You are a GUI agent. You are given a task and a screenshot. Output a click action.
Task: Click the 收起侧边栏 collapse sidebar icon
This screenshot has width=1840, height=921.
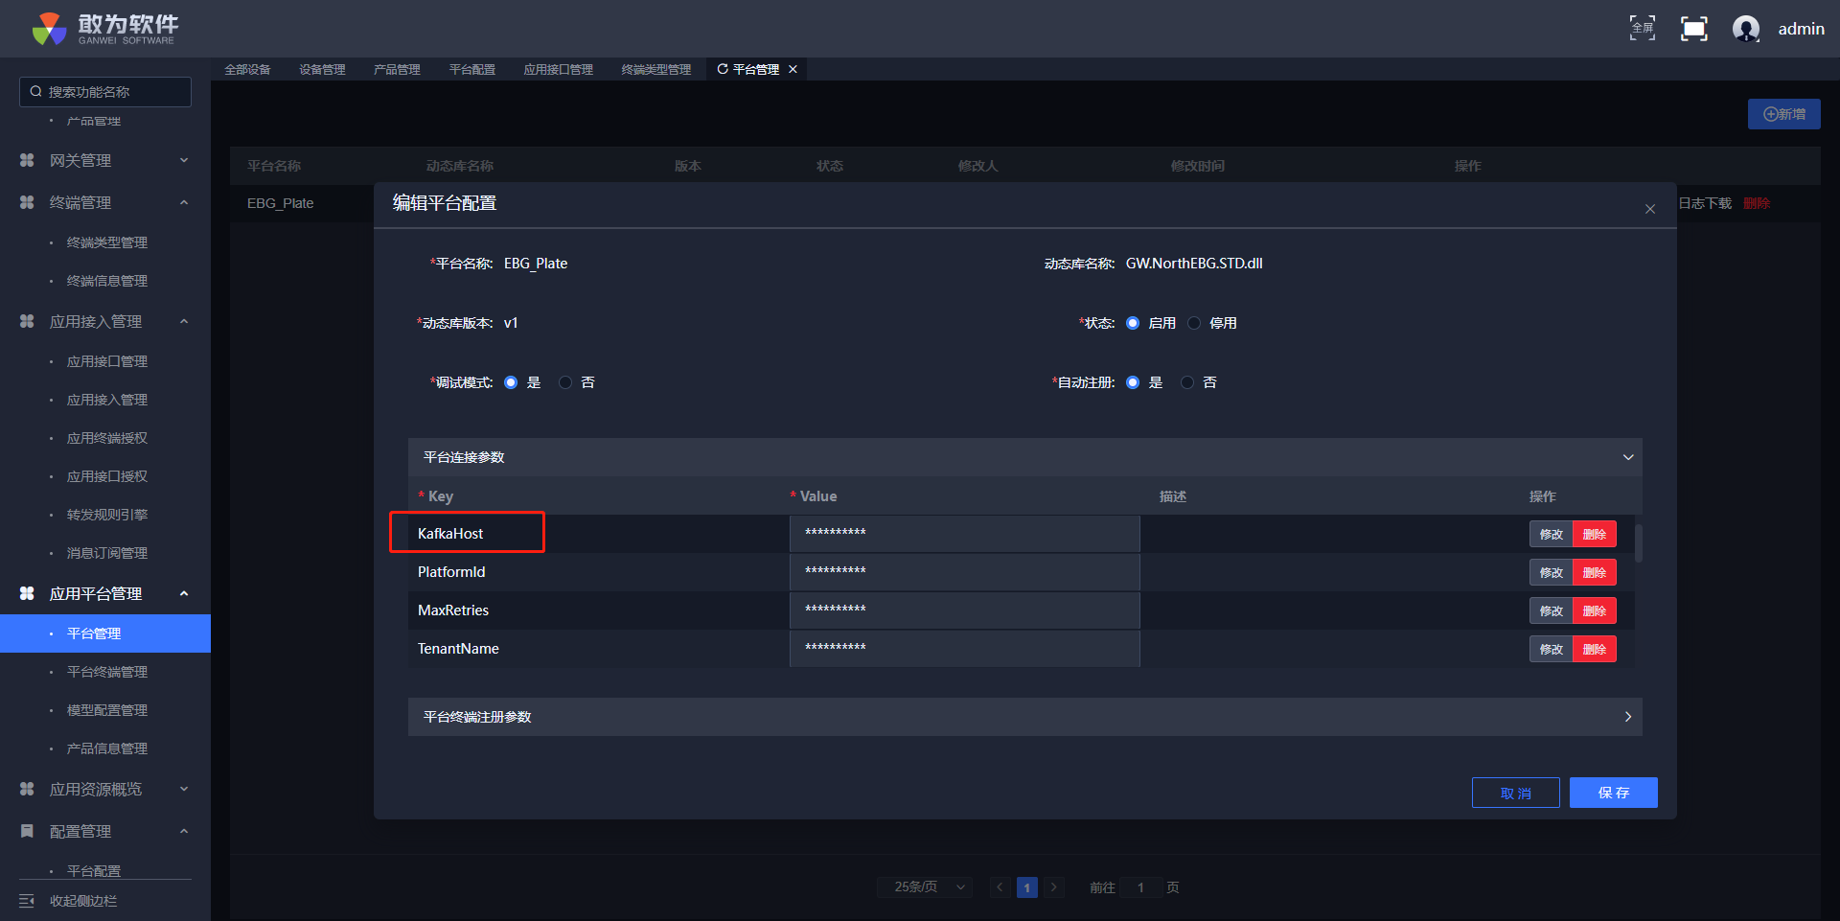coord(27,901)
